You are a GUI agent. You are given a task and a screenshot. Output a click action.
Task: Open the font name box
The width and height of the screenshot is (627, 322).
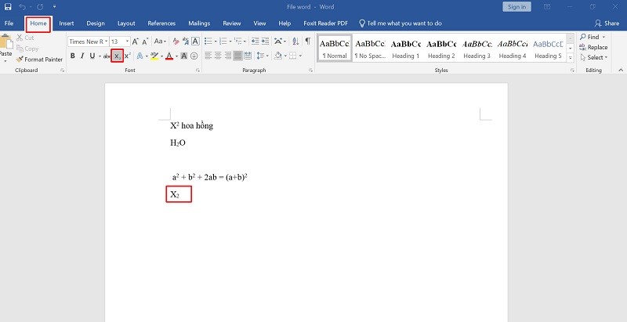tap(89, 42)
